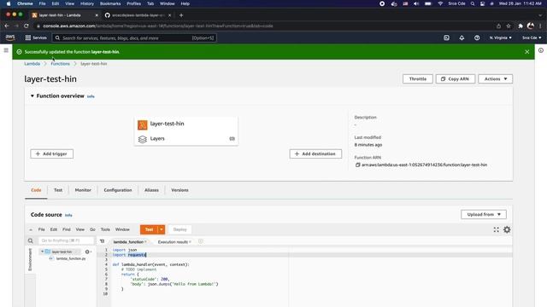547x307 pixels.
Task: Toggle fullscreen for the code editor
Action: pyautogui.click(x=496, y=229)
